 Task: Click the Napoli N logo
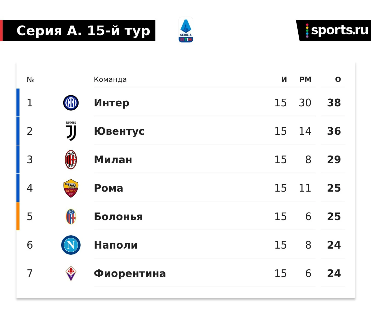click(x=71, y=245)
